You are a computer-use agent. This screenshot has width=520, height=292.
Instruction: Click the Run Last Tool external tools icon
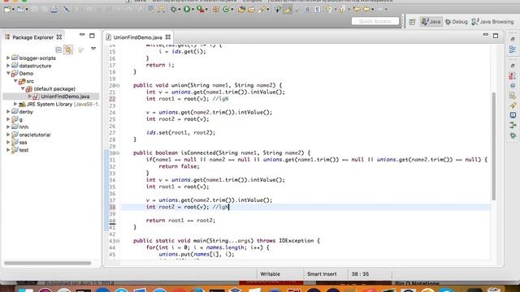pyautogui.click(x=201, y=10)
